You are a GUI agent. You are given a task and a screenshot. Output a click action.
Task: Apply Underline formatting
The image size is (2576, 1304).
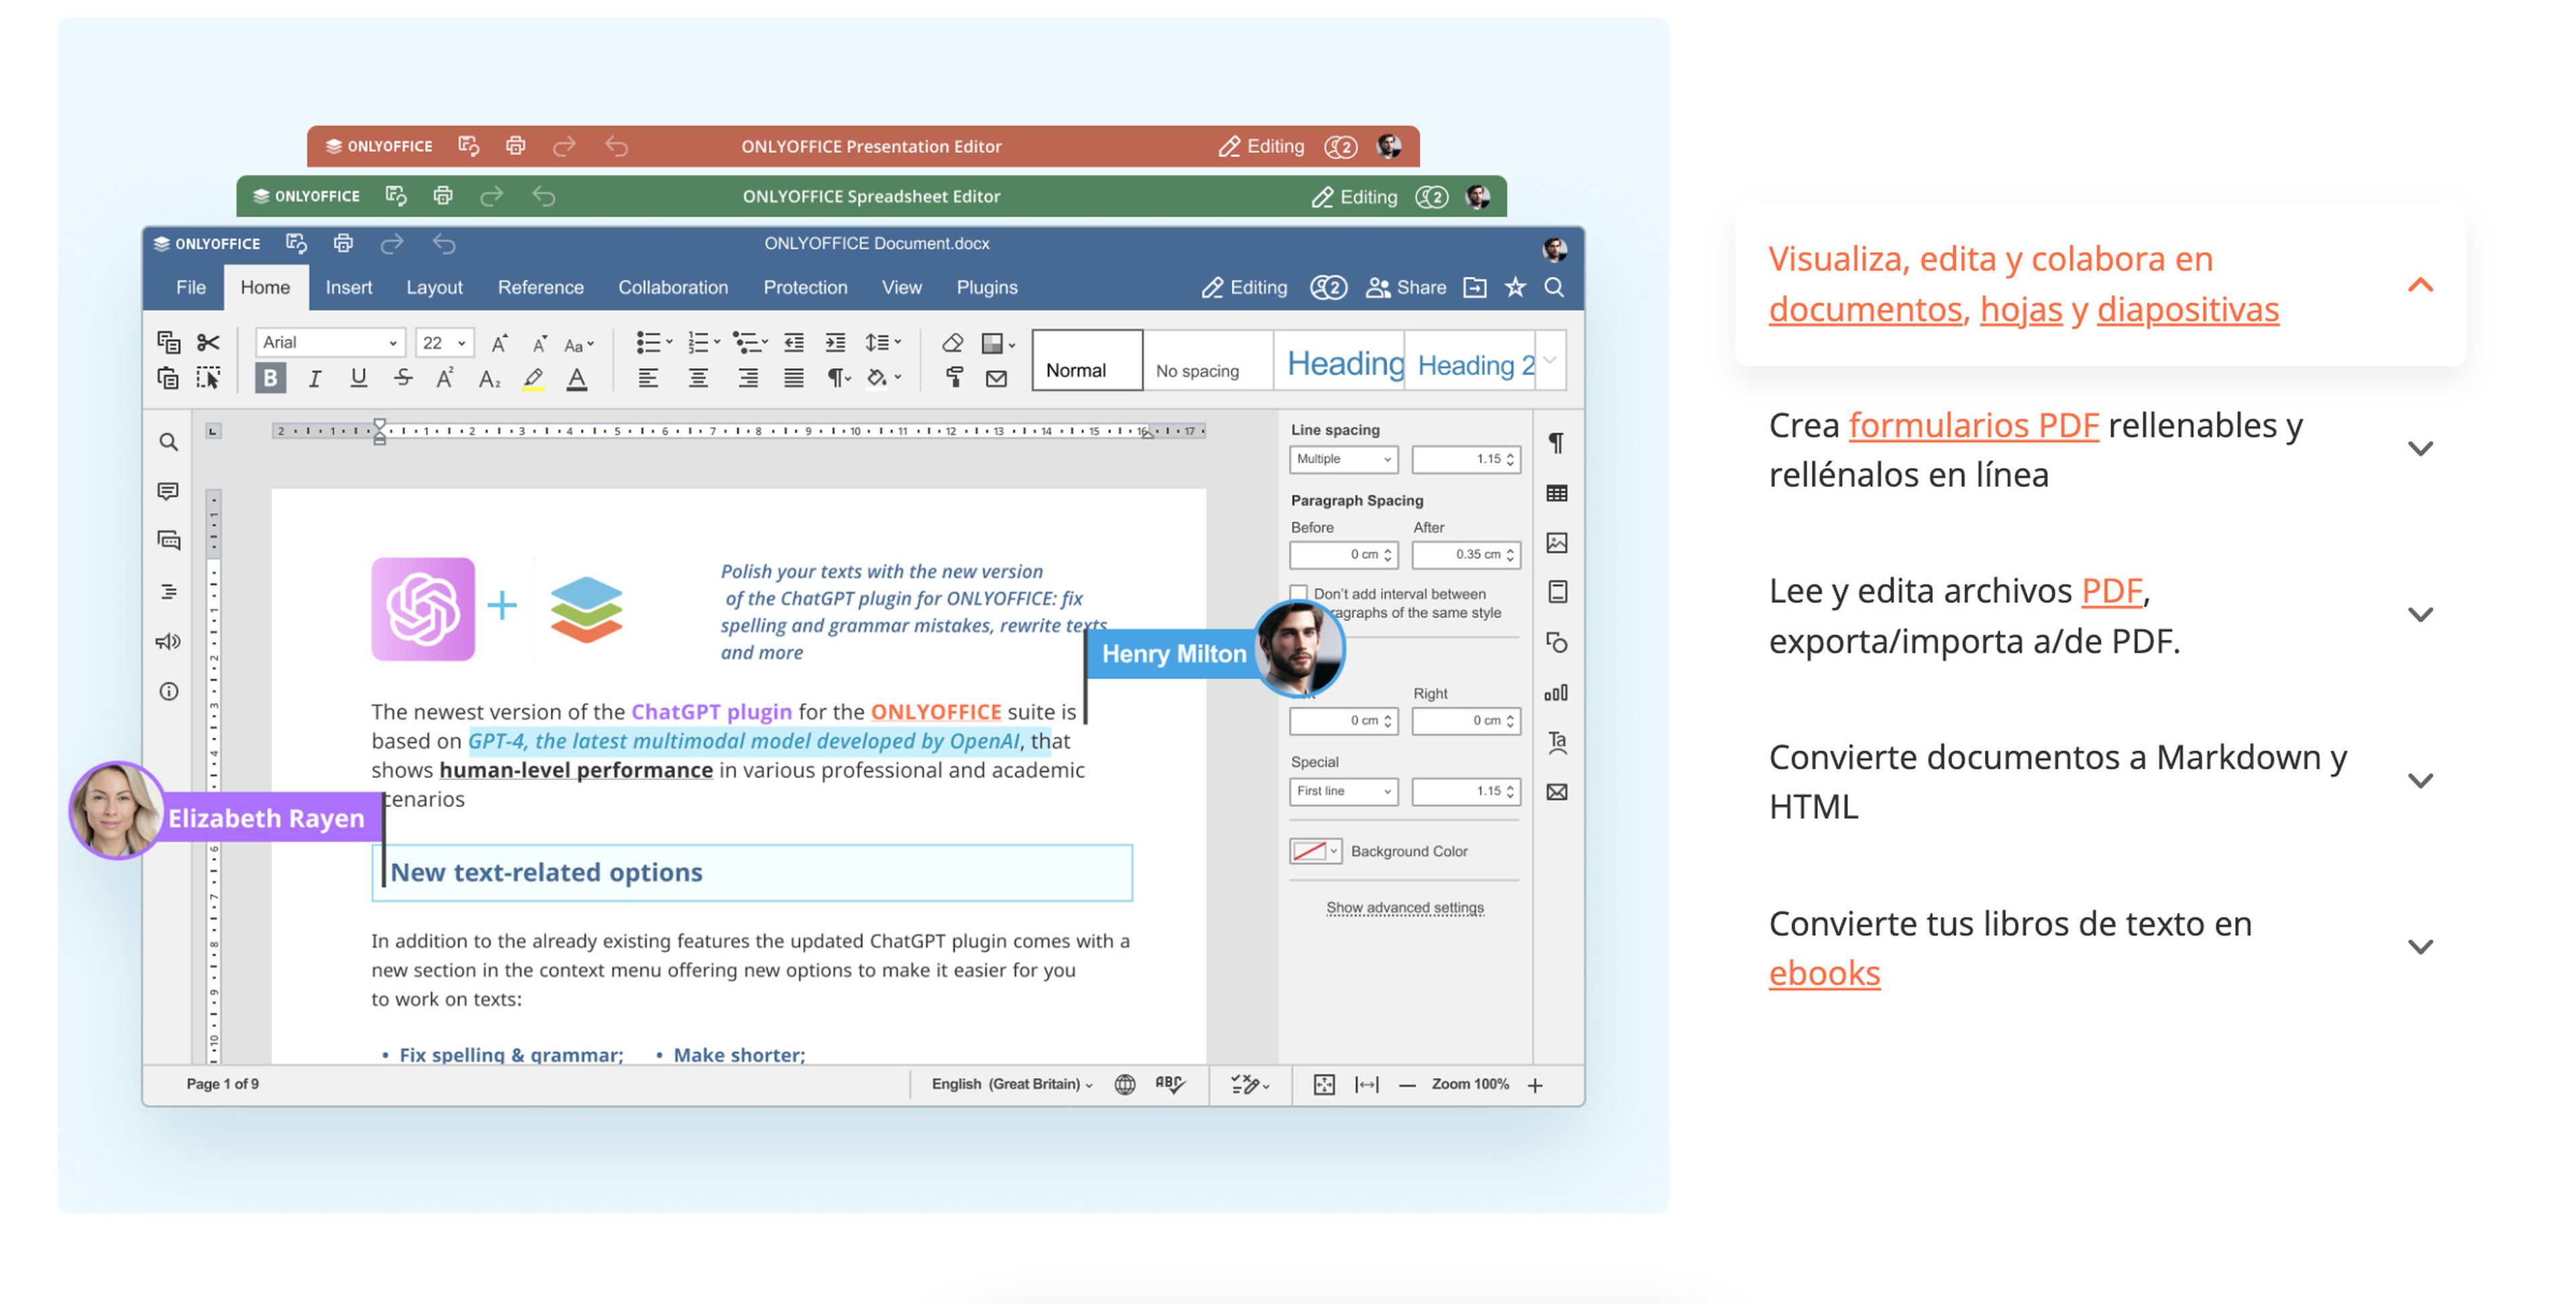coord(358,378)
